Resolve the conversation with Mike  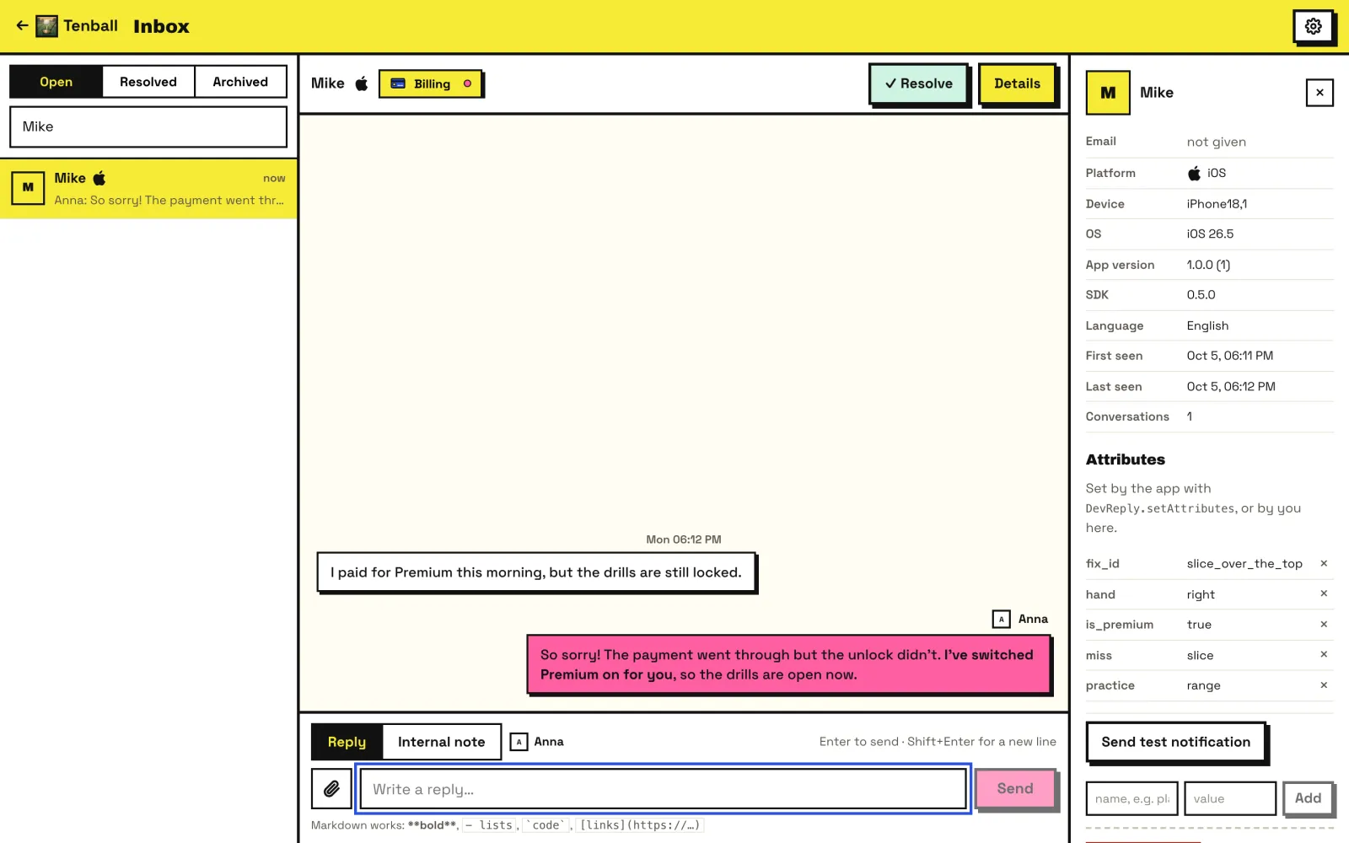pos(918,83)
